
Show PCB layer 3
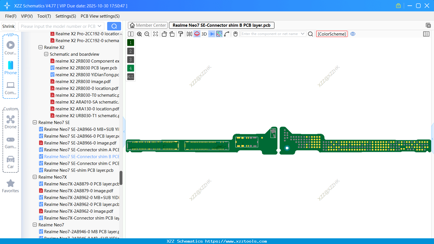(131, 60)
